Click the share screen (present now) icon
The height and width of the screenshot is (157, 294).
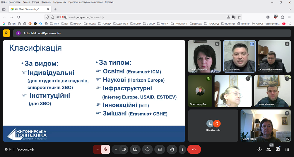135,149
